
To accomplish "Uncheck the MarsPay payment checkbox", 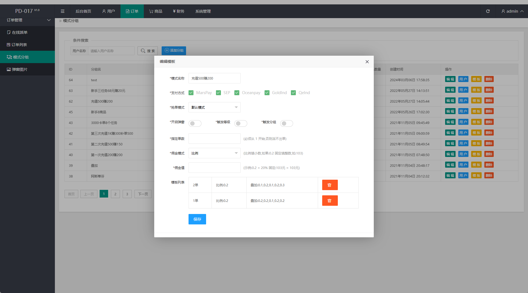I will tap(191, 93).
